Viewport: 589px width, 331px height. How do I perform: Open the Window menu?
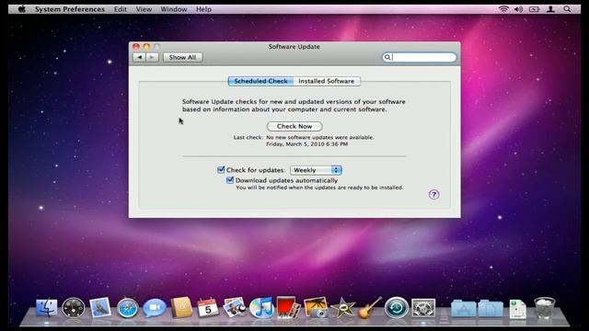coord(174,9)
